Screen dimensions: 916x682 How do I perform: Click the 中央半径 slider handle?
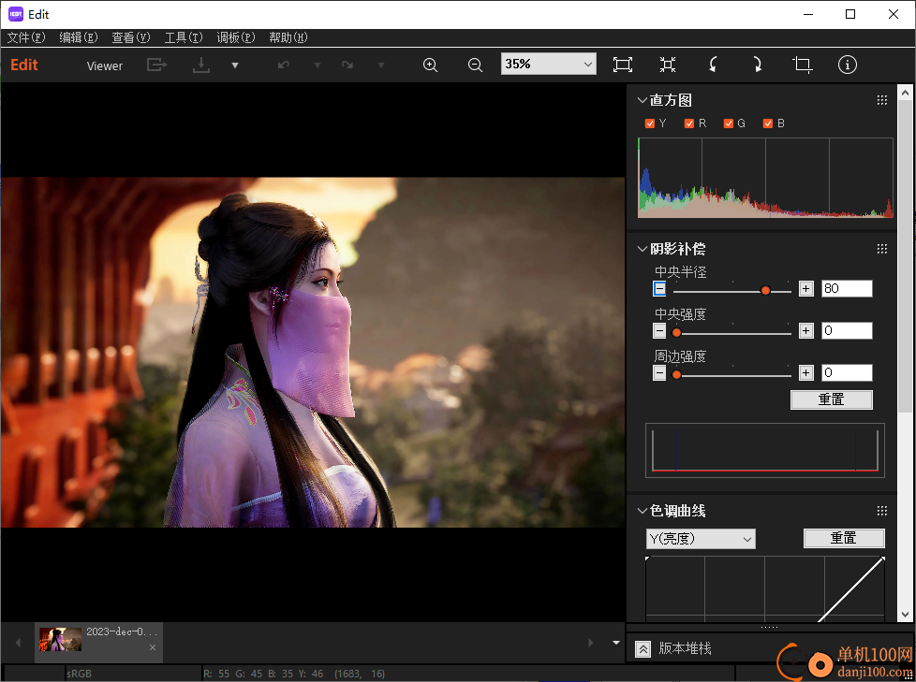[x=765, y=291]
